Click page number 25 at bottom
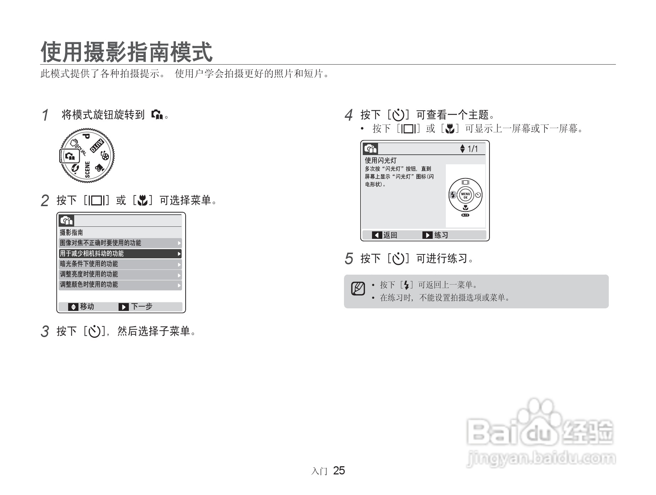 pos(339,471)
